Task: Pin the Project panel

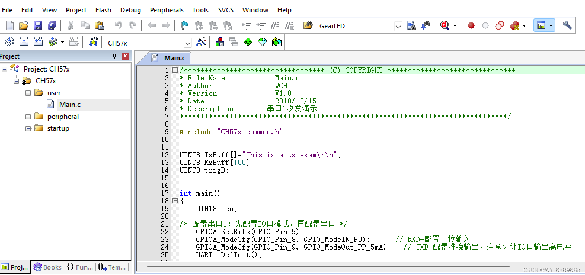Action: (x=115, y=56)
